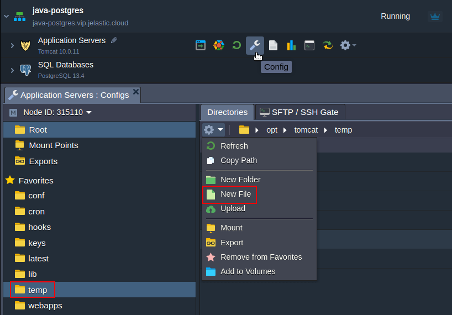Click opt in the breadcrumb path
Screen dimensions: 452x315
(272, 130)
